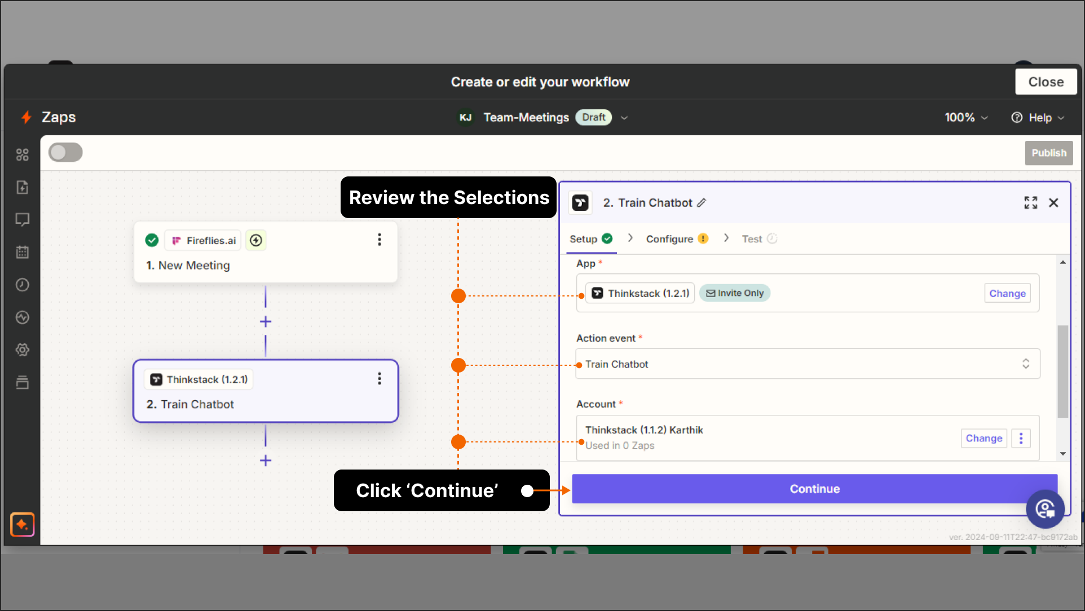Click the Draft status badge
Screen dimensions: 1085x611
[x=593, y=117]
